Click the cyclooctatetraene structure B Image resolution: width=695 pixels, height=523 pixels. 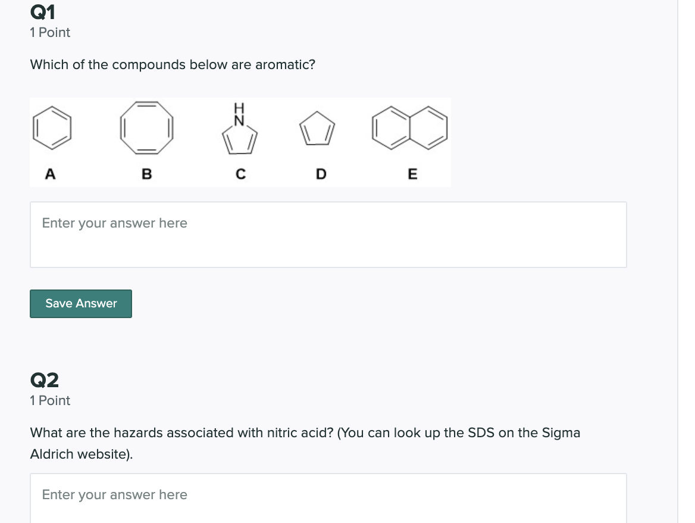(x=146, y=127)
